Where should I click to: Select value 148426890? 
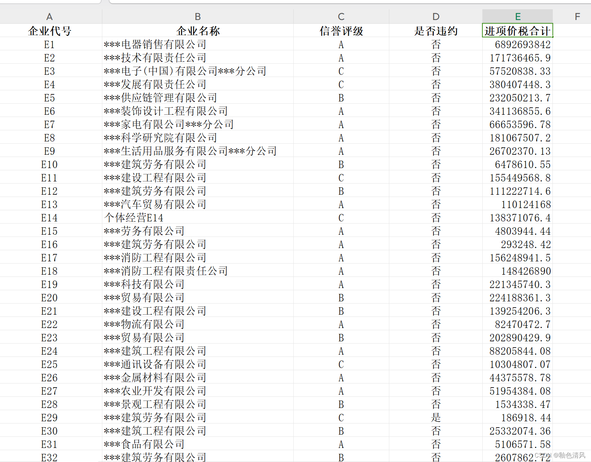[518, 271]
